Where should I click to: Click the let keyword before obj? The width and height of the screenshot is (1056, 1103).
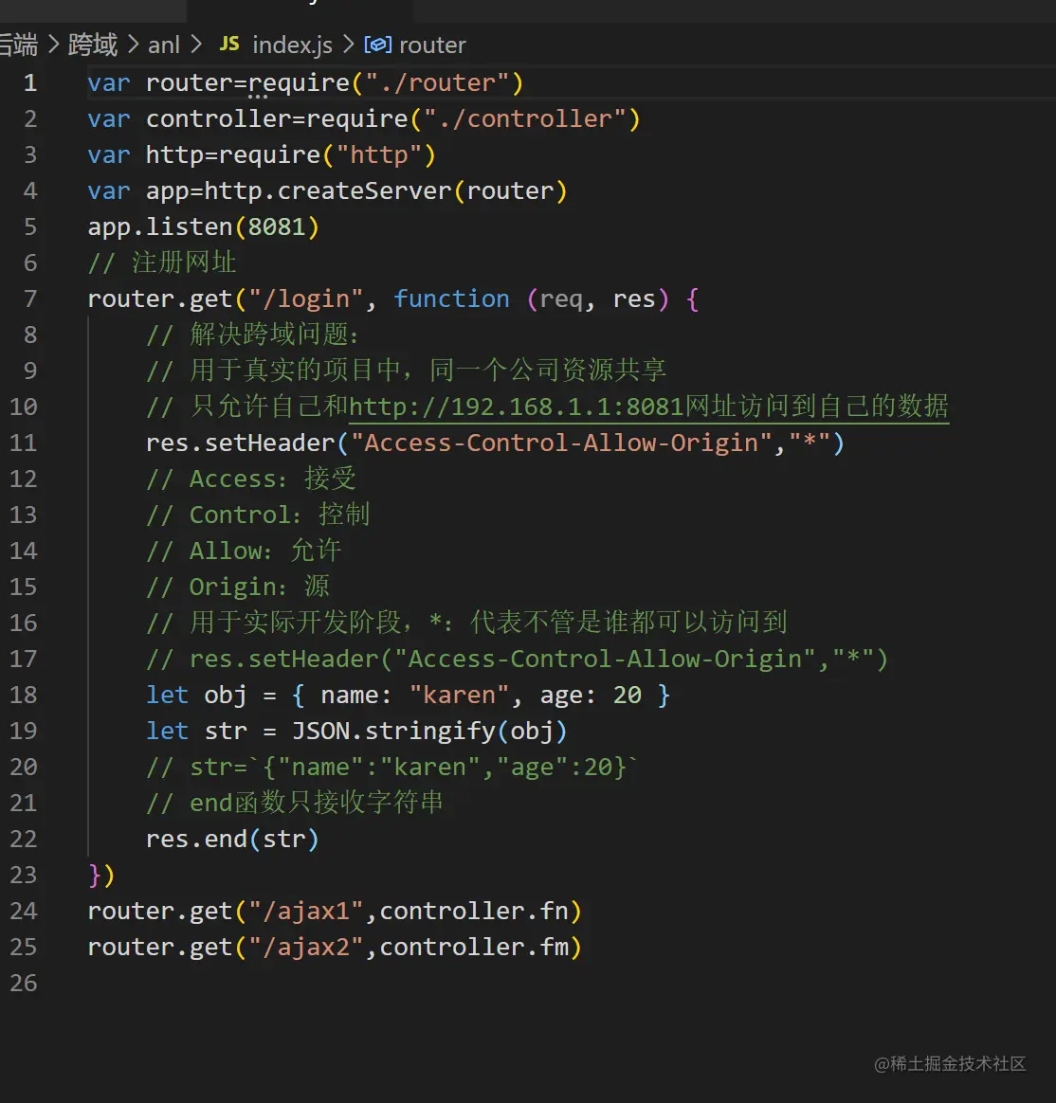point(167,695)
